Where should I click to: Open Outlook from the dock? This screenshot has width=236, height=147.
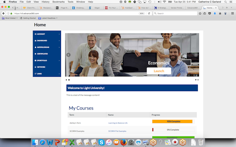(65, 142)
